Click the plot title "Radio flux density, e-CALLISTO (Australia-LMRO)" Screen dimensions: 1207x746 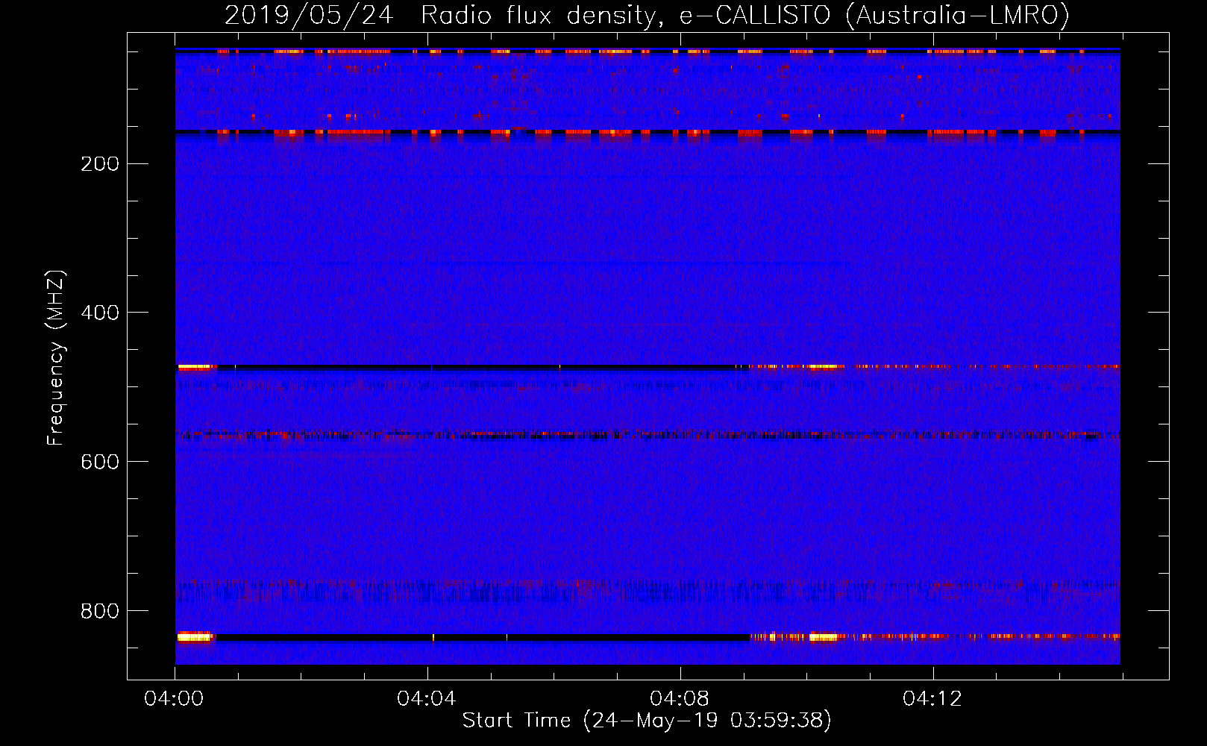tap(745, 16)
